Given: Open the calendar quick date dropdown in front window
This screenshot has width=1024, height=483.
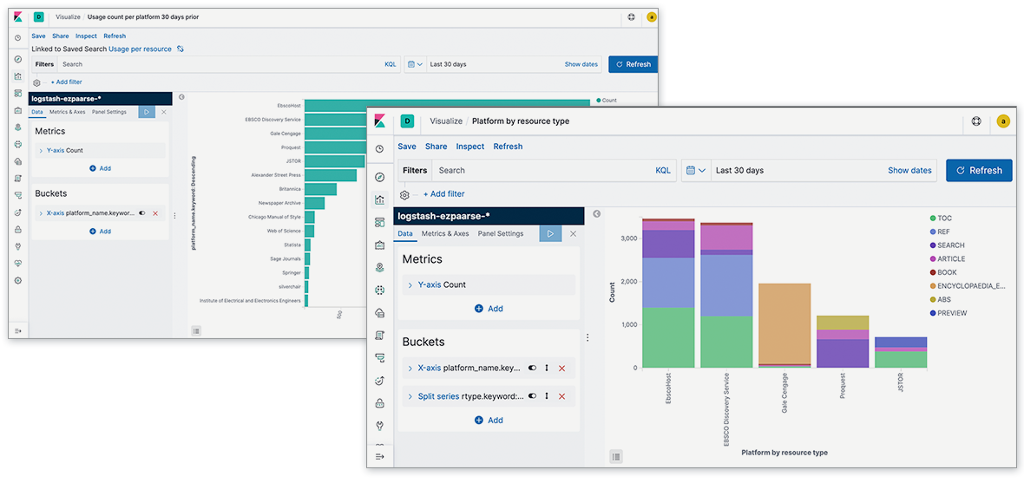Looking at the screenshot, I should coord(696,171).
